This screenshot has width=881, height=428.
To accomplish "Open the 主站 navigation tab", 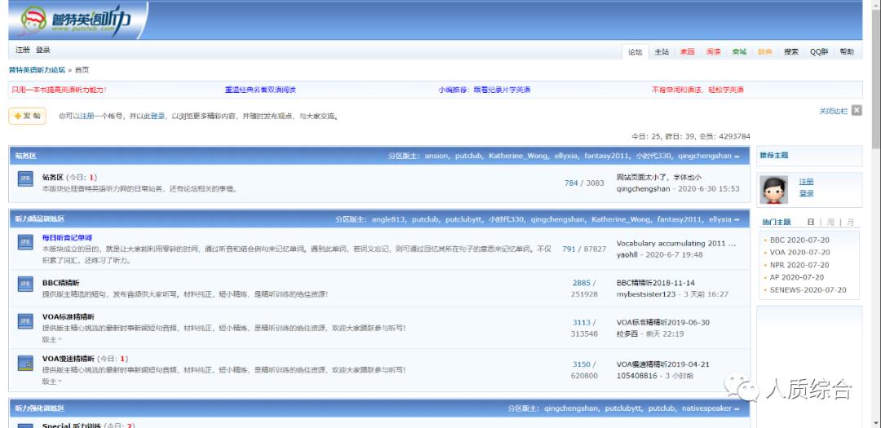I will [x=662, y=51].
